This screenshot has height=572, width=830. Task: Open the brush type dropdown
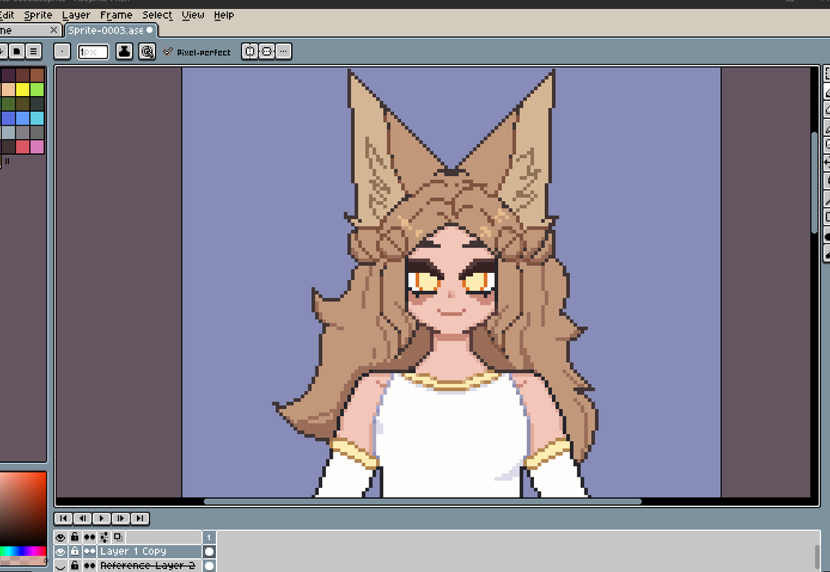click(x=62, y=51)
